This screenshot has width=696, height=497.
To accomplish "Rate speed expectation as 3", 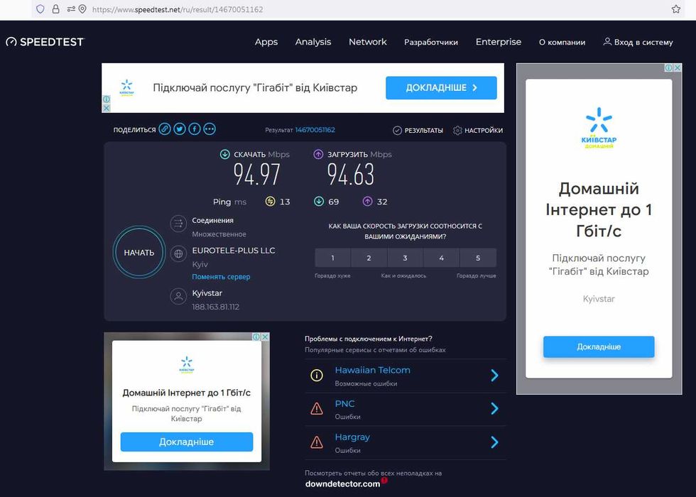I will pos(406,258).
